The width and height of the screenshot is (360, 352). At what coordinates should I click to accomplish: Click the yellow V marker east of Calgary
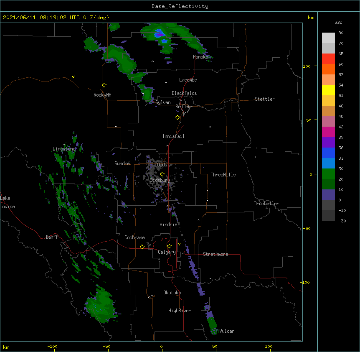pos(179,244)
